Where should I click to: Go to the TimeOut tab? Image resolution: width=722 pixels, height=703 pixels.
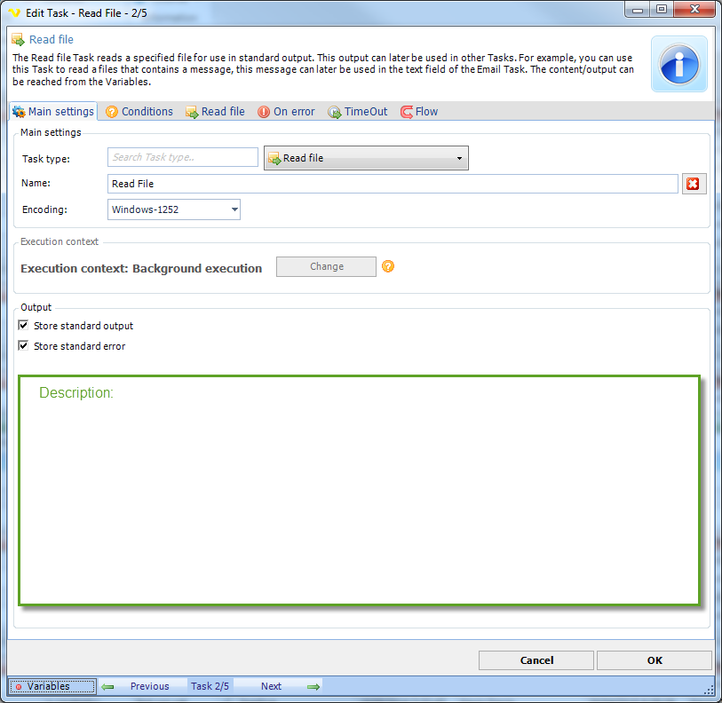(358, 112)
